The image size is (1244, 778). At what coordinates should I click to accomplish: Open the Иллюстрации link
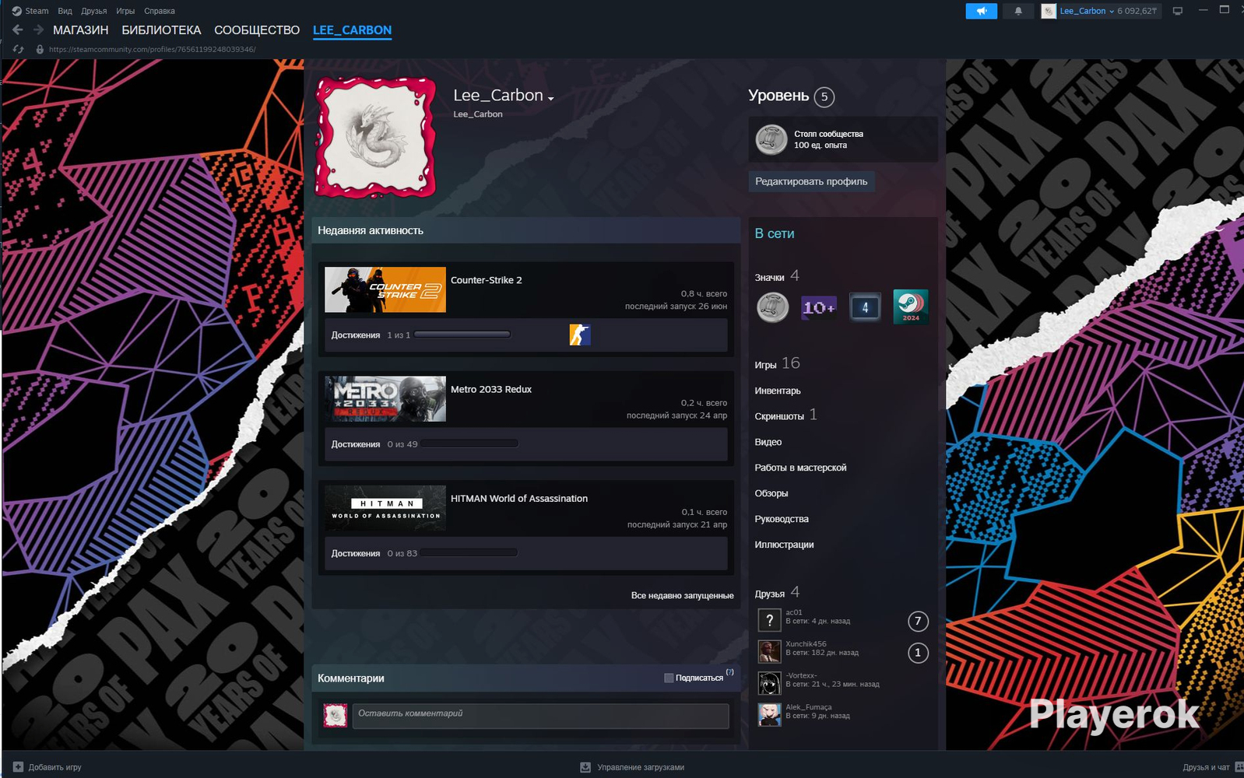[784, 545]
